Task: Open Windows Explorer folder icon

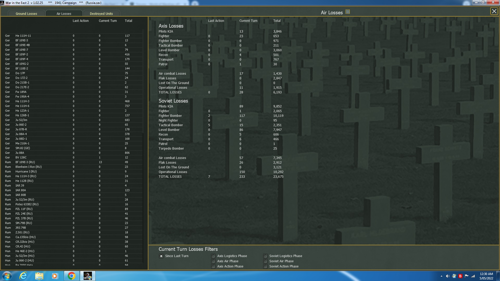Action: coord(39,276)
